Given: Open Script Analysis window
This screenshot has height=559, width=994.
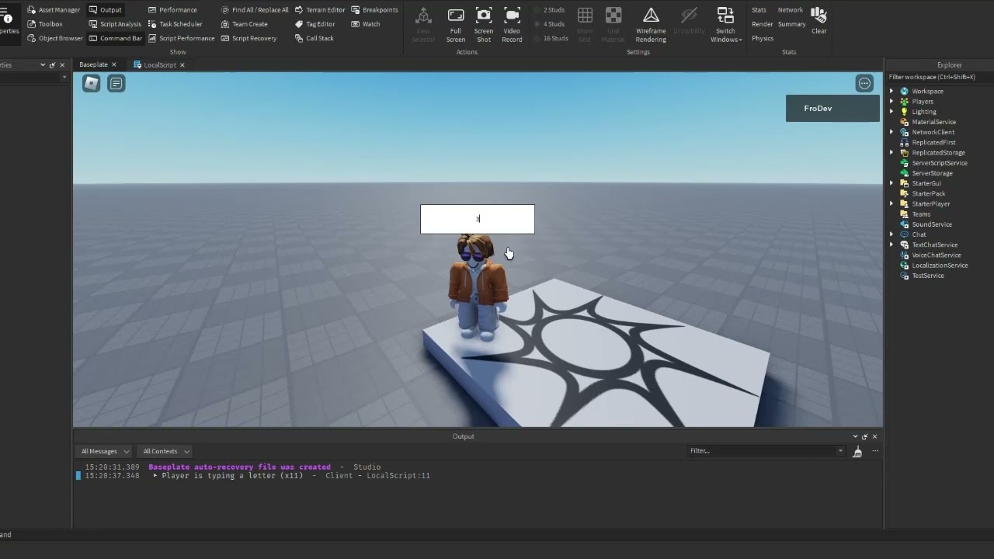Looking at the screenshot, I should click(x=115, y=24).
